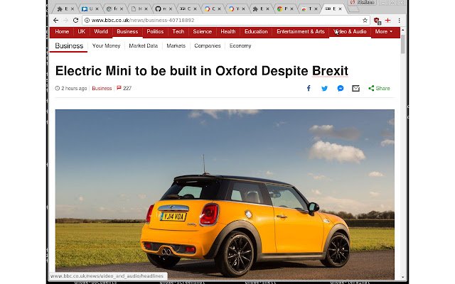Switch to the 'Y' tab

tap(237, 9)
